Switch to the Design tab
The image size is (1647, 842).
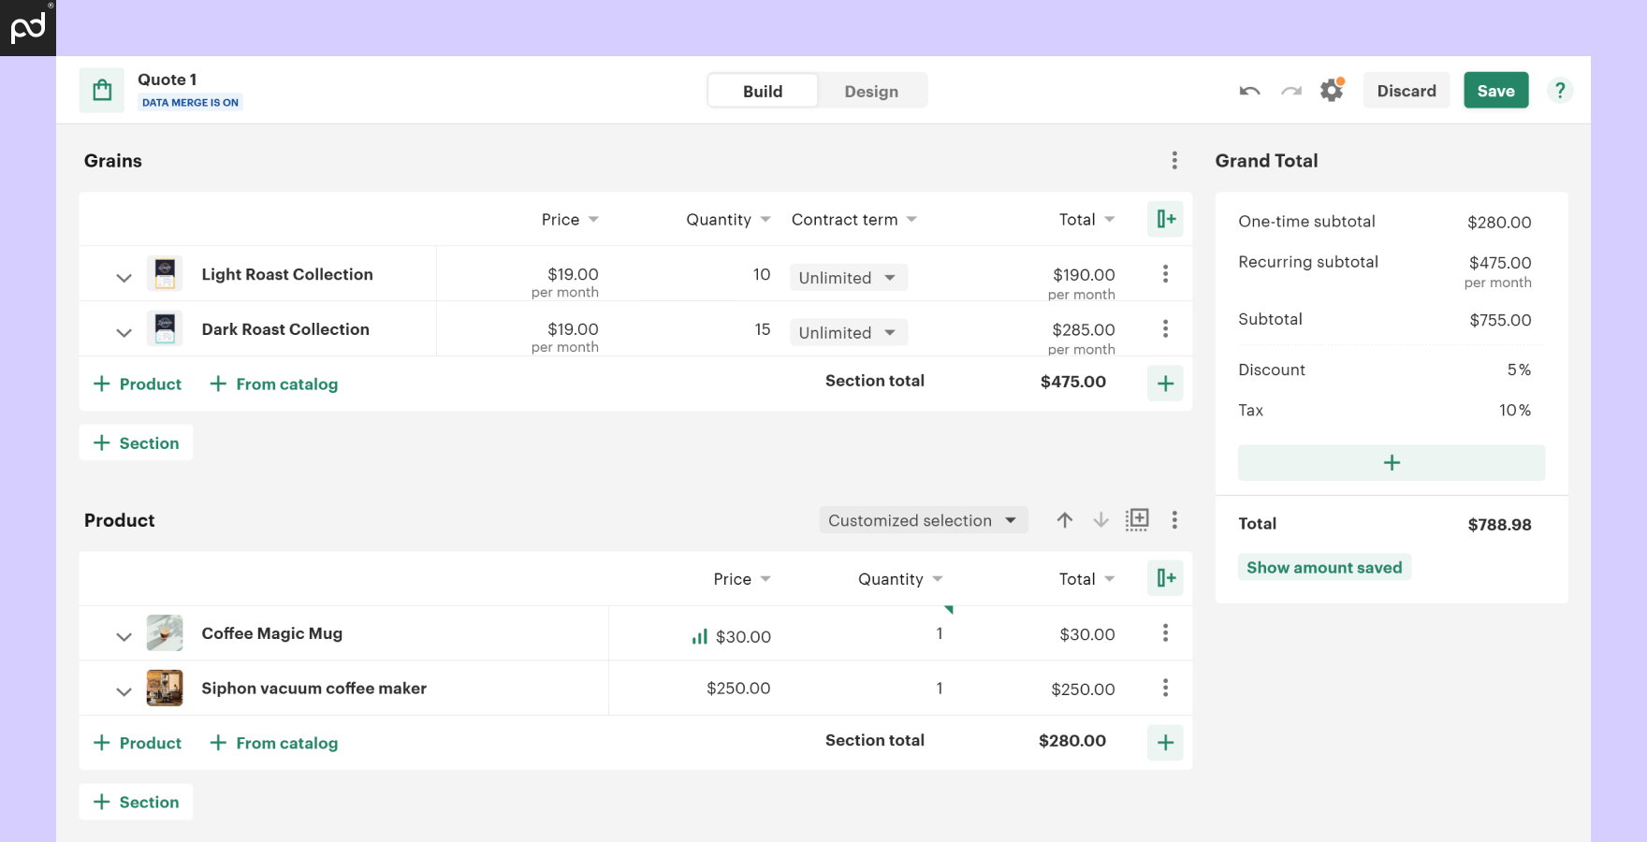click(871, 91)
